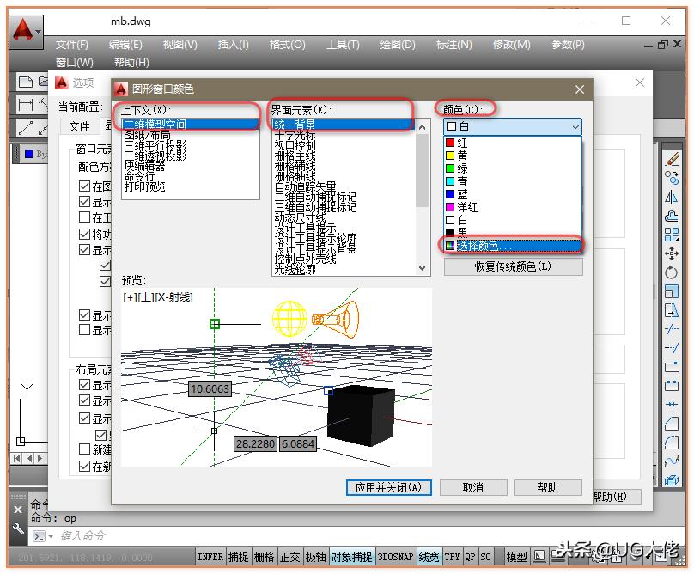Pick the red 红 color option

[513, 143]
